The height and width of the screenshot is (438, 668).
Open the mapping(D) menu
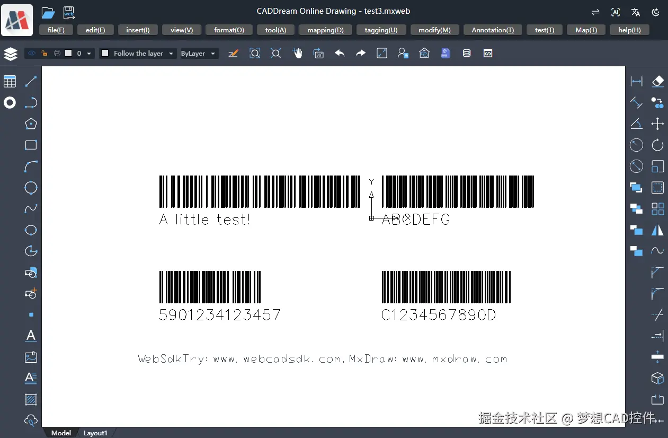pos(325,30)
